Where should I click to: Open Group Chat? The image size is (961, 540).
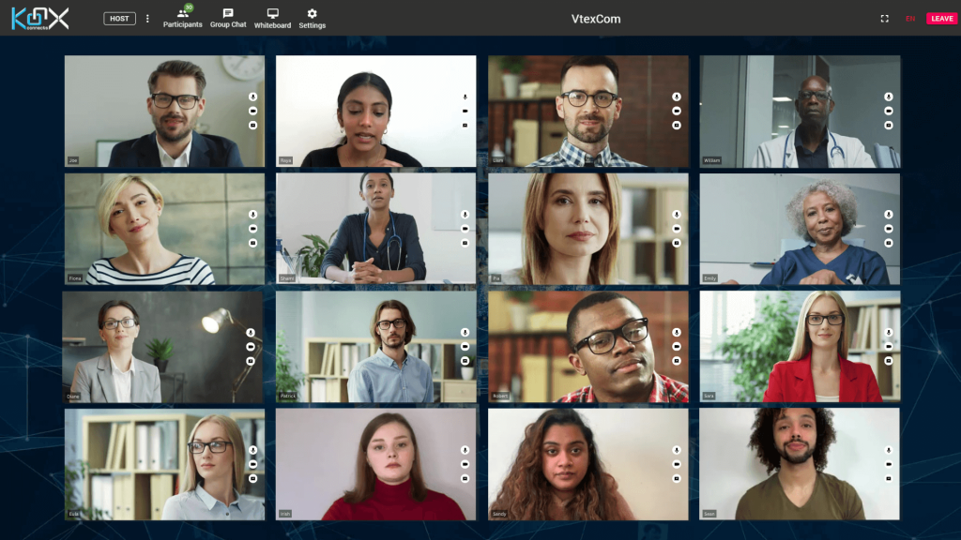[228, 19]
